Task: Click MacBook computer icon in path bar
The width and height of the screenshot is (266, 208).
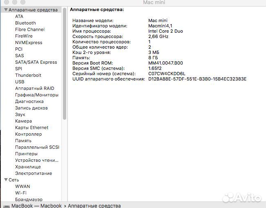Action: coord(7,206)
